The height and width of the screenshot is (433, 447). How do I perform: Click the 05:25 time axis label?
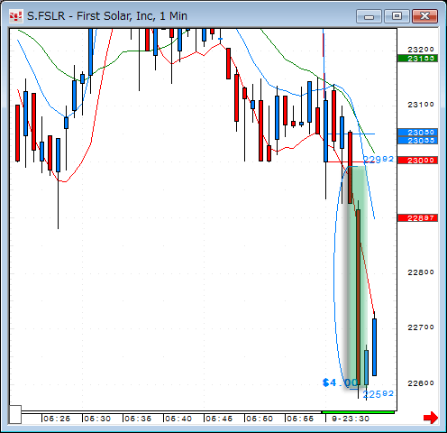(57, 419)
